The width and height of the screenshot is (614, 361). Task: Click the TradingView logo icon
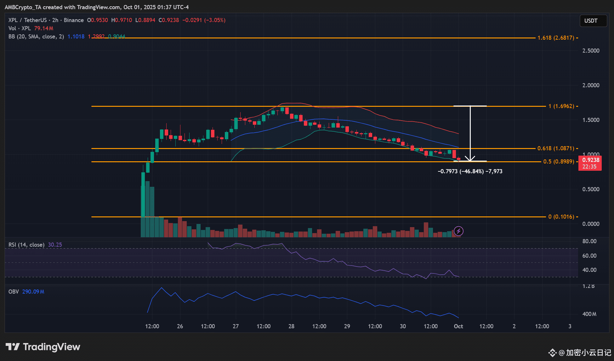coord(13,347)
